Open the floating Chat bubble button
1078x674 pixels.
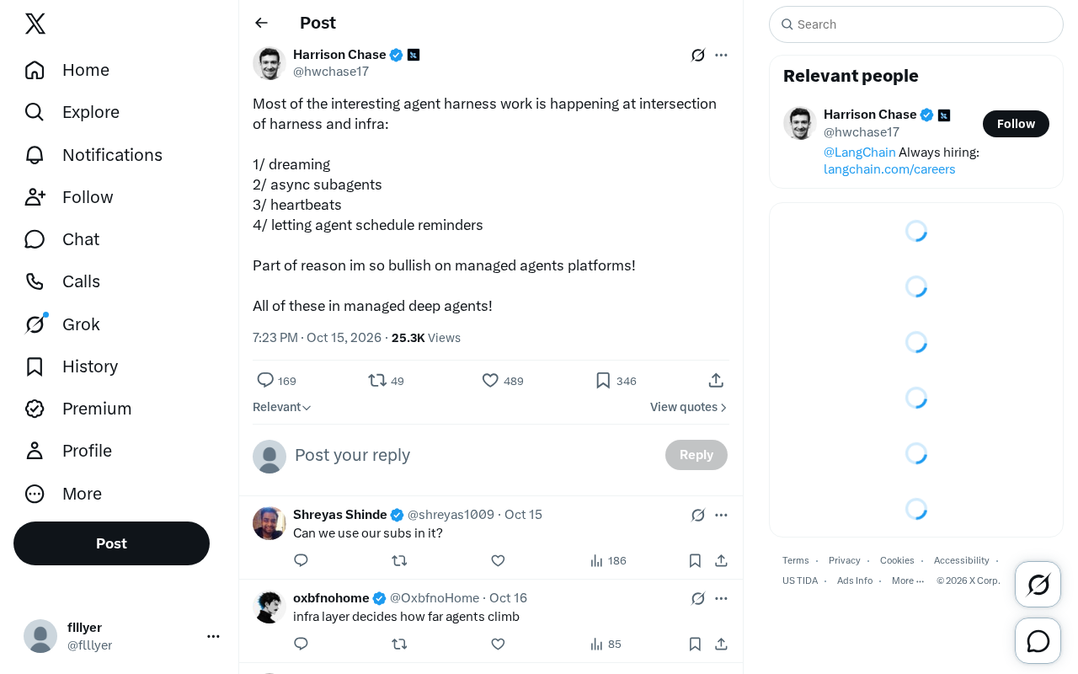tap(1038, 641)
